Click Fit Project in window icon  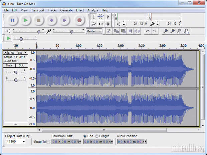coord(186,31)
